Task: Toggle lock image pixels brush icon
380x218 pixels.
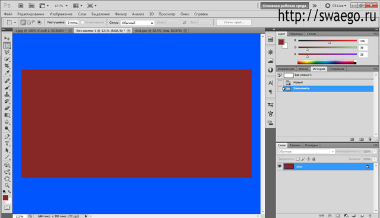Action: (x=303, y=159)
